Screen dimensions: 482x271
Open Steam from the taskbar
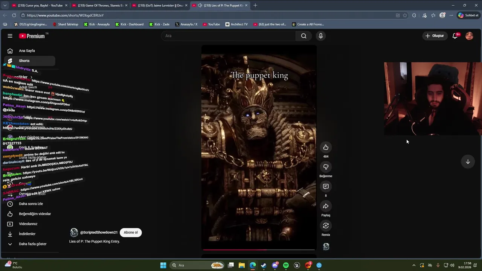pyautogui.click(x=264, y=265)
